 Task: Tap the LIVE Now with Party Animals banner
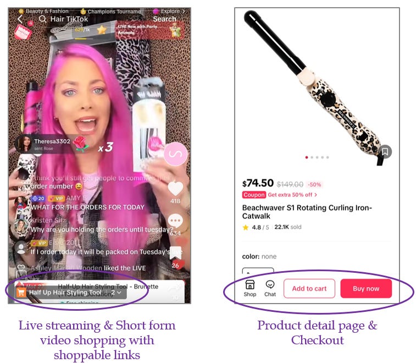click(x=150, y=30)
